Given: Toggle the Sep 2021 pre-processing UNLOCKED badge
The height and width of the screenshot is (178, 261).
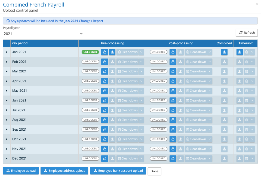Looking at the screenshot, I should (90, 130).
